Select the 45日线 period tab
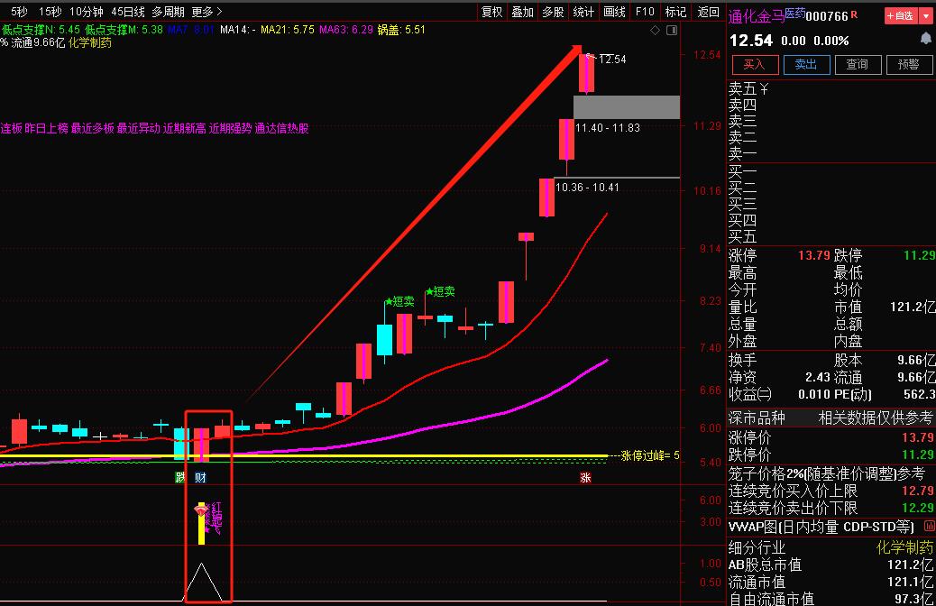936x606 pixels. point(127,12)
